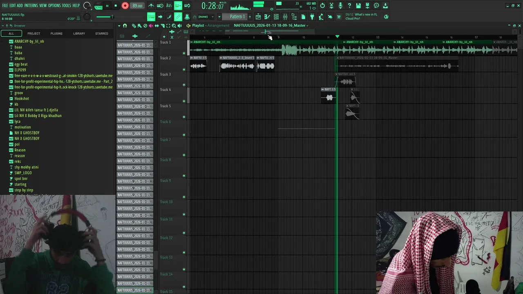The image size is (523, 294).
Task: Toggle the link/multilink controllers button
Action: click(178, 17)
